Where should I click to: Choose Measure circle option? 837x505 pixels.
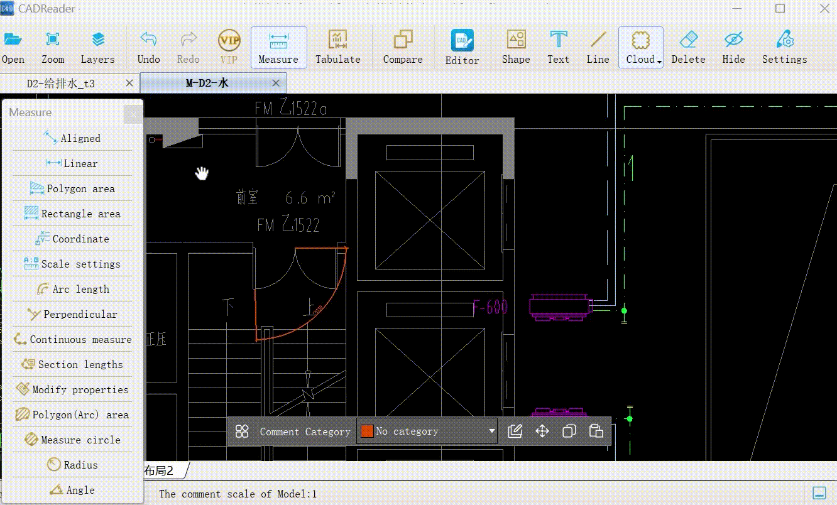[72, 440]
